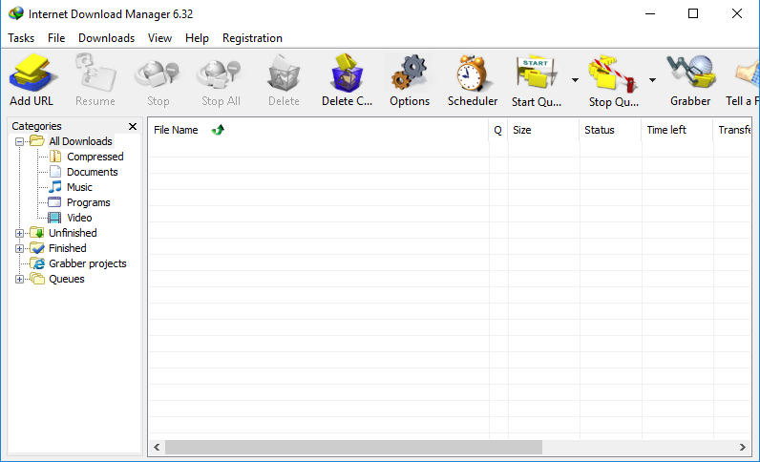Select Grabber projects in the tree
Screen dimensions: 760x462
[x=88, y=263]
